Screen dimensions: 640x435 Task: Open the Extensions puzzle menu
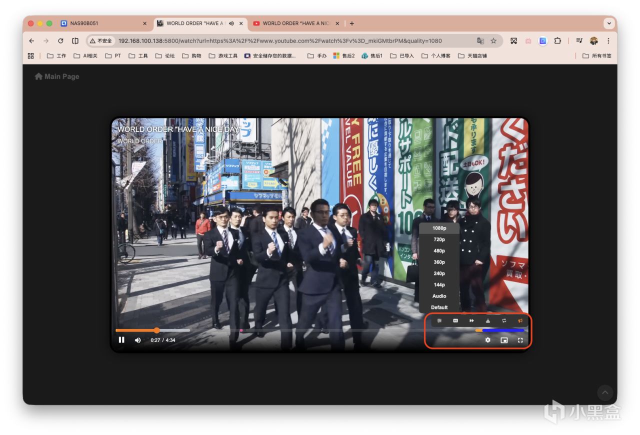tap(557, 41)
